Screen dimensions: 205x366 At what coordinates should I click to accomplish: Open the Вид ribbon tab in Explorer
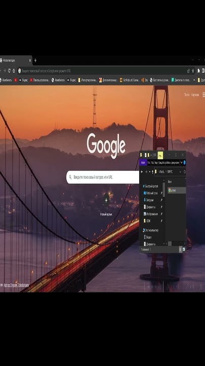pyautogui.click(x=156, y=163)
